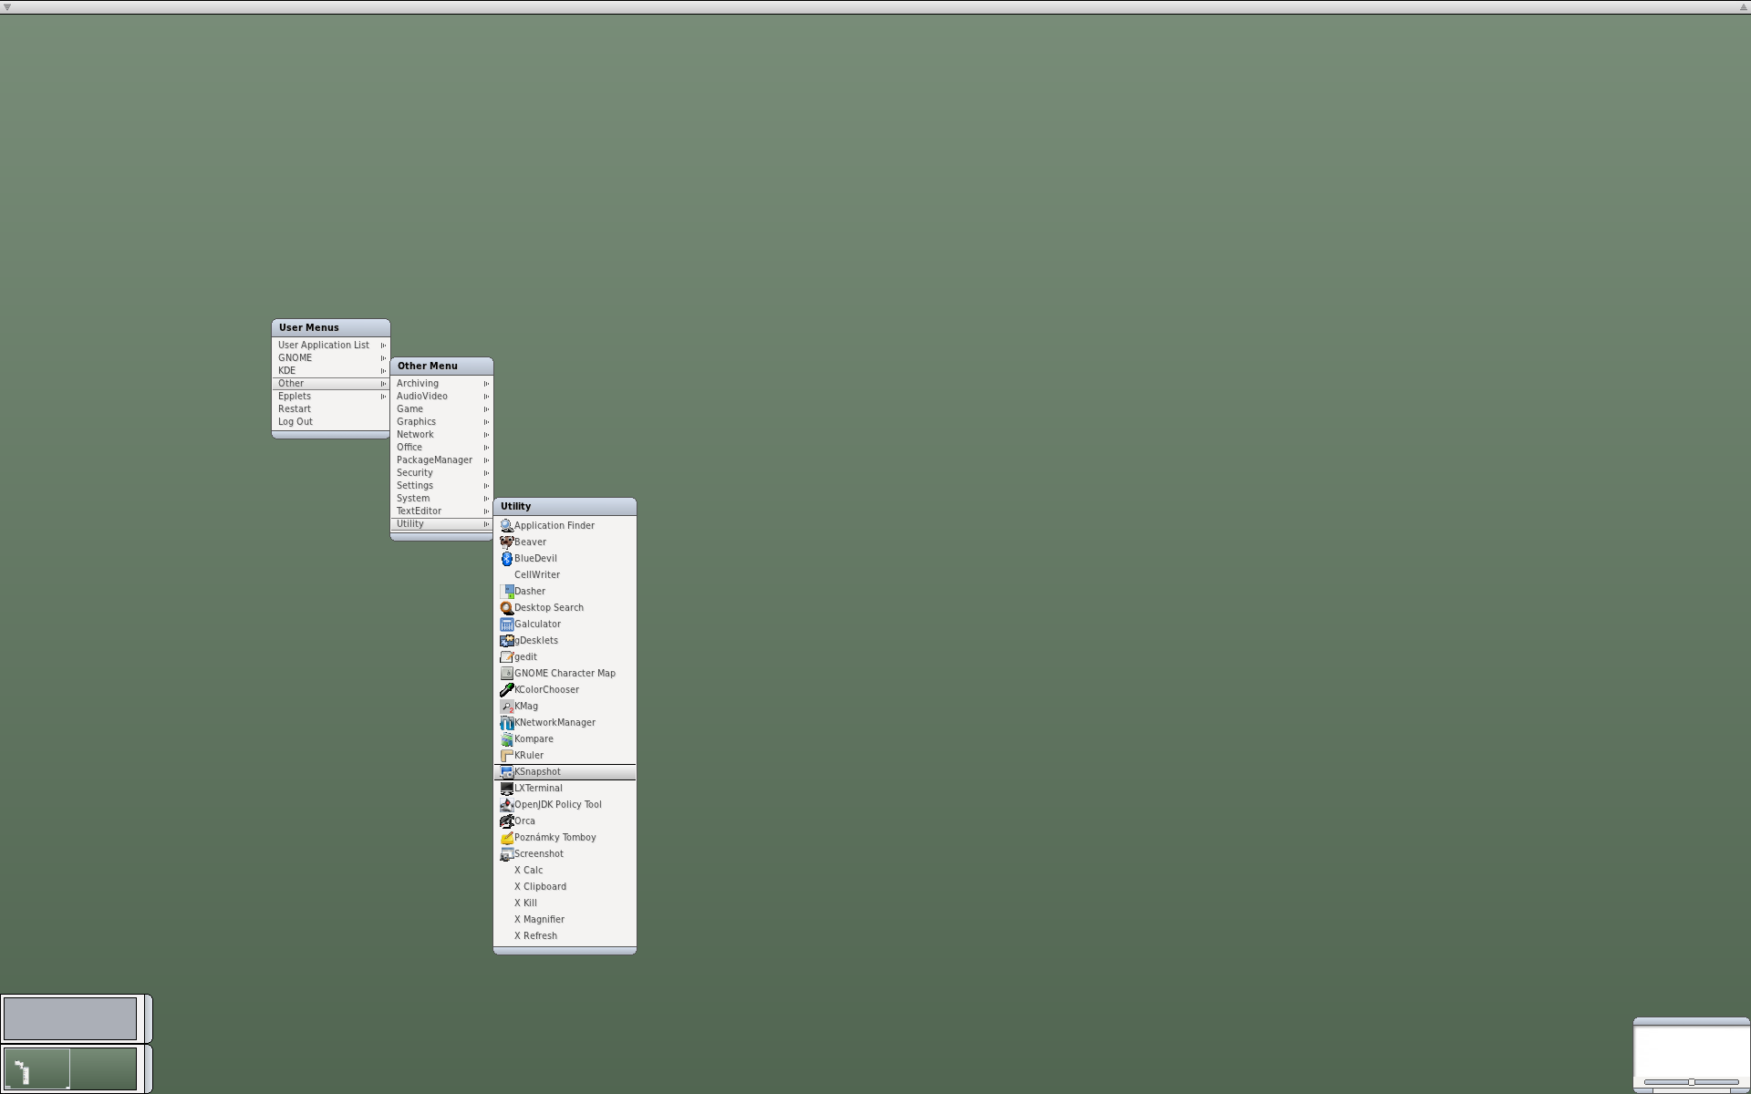Screen dimensions: 1751x1094
Task: Click the KNetworkManager icon
Action: (506, 723)
